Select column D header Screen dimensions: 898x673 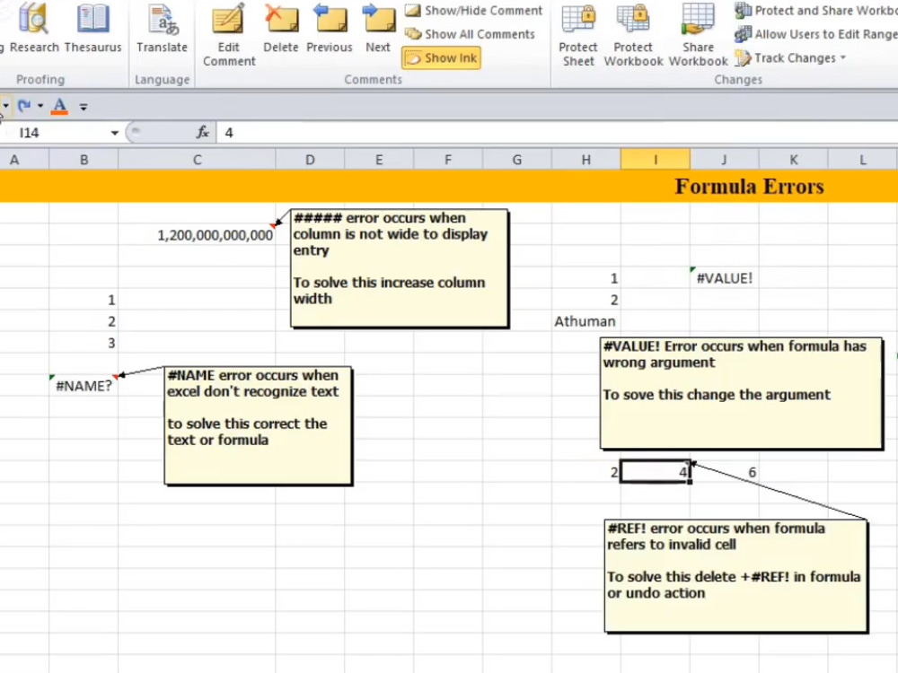coord(310,160)
